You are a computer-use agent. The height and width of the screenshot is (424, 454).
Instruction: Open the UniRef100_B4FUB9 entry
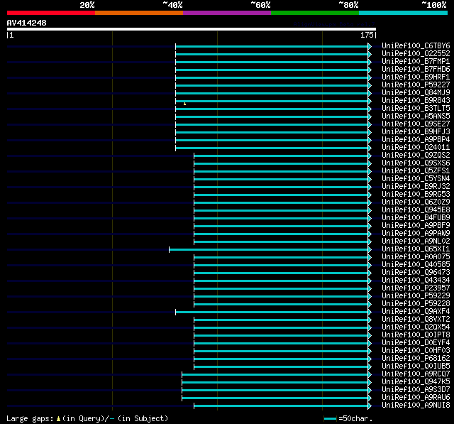click(x=416, y=218)
